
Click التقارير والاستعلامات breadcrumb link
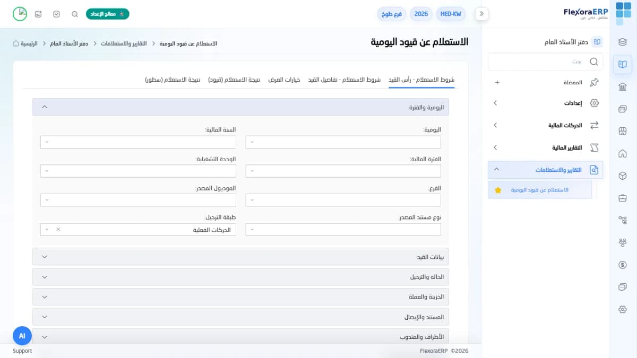point(124,43)
